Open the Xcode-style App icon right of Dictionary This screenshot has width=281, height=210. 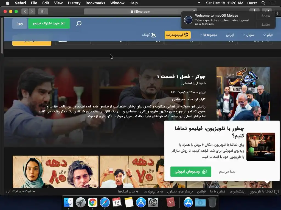(x=188, y=202)
